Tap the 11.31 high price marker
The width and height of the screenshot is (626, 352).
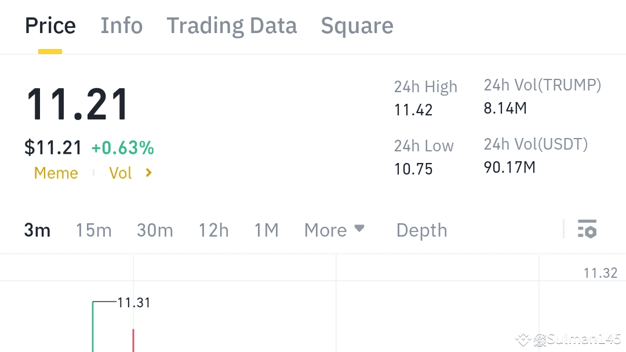(134, 302)
